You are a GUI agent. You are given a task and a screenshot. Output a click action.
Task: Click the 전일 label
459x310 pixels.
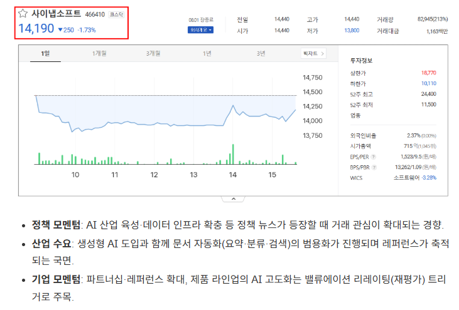click(x=242, y=19)
